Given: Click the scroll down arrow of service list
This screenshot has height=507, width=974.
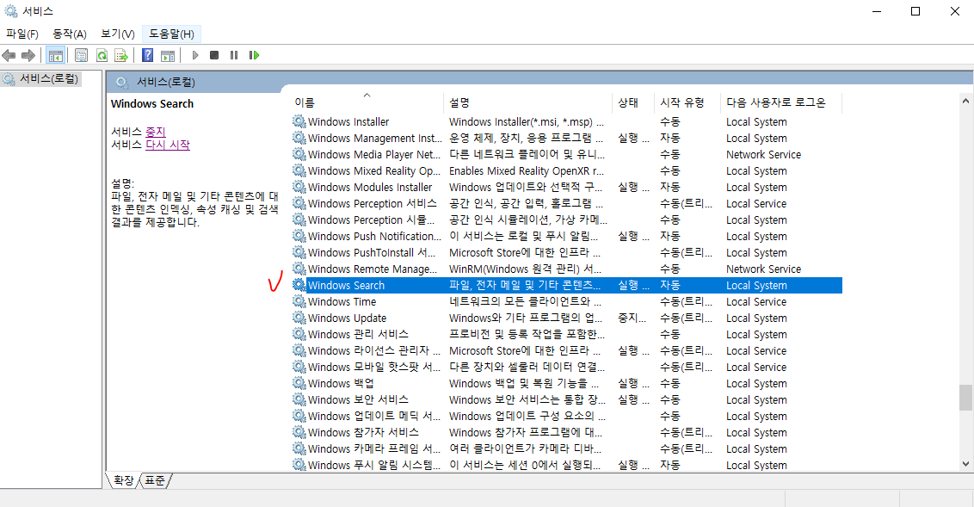Looking at the screenshot, I should tap(965, 463).
